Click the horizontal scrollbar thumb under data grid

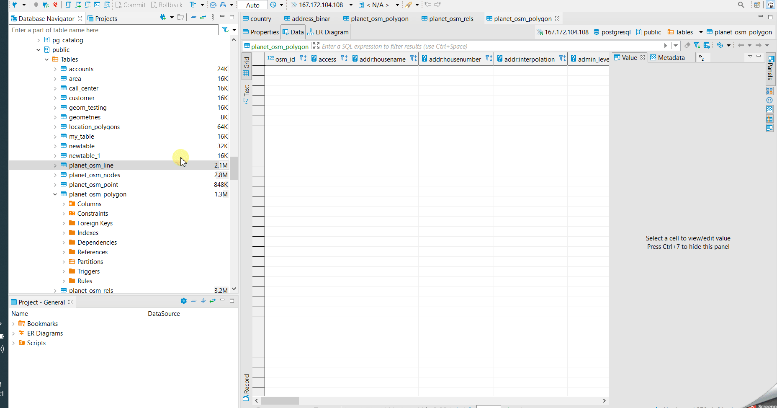pos(280,400)
